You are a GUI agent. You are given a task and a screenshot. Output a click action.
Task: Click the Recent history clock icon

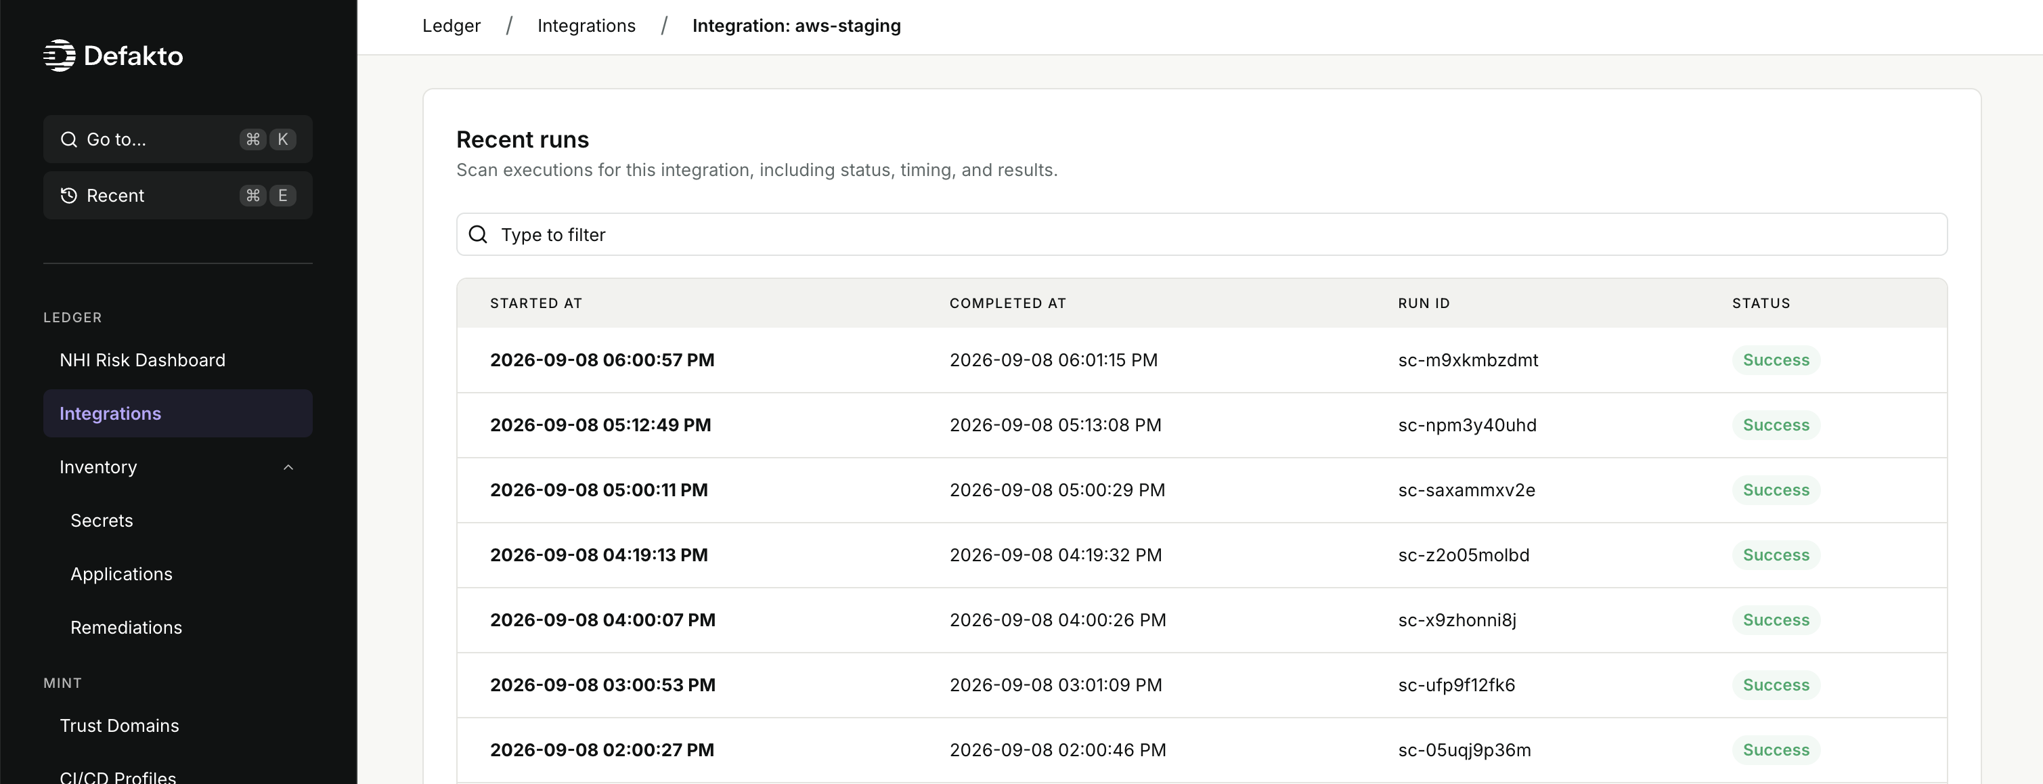point(69,195)
